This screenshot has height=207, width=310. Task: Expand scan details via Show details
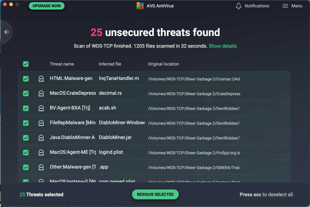[222, 46]
